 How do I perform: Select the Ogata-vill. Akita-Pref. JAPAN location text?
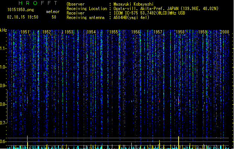coord(166,9)
